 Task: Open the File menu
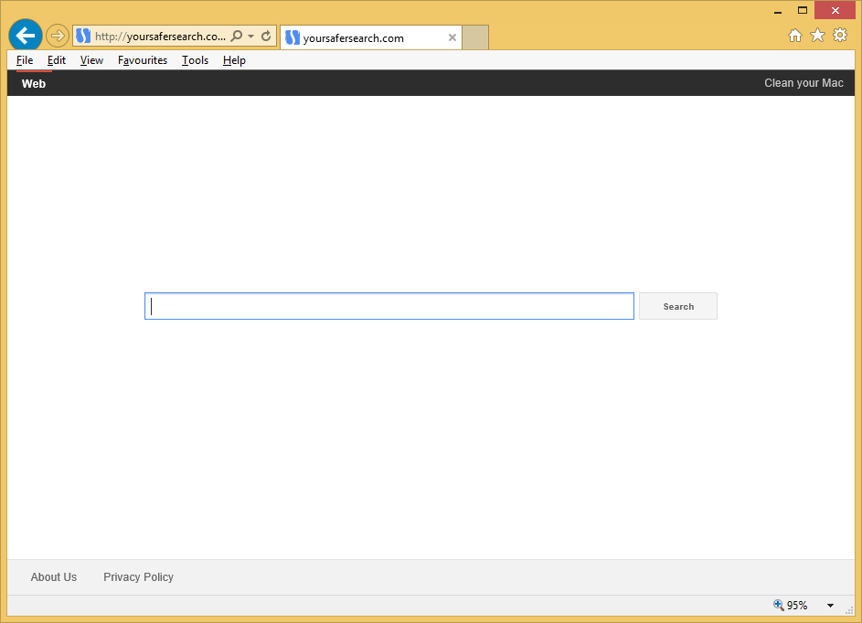coord(25,60)
